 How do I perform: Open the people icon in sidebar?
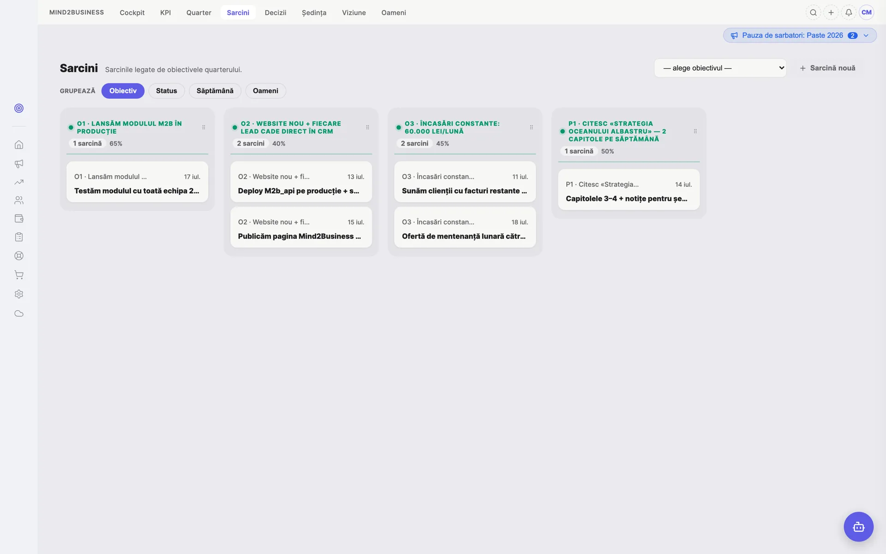[x=19, y=200]
